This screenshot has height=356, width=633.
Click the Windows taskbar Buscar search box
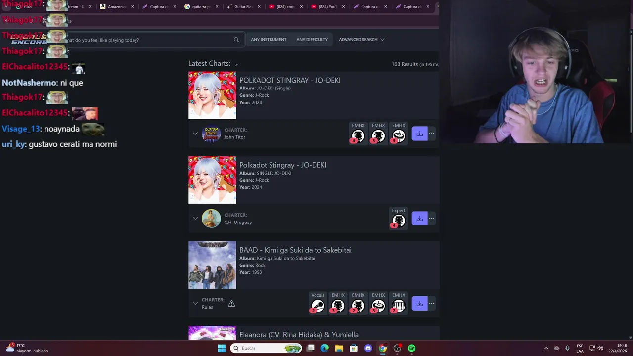267,348
